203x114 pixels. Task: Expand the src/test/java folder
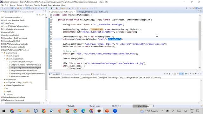(x=2, y=79)
